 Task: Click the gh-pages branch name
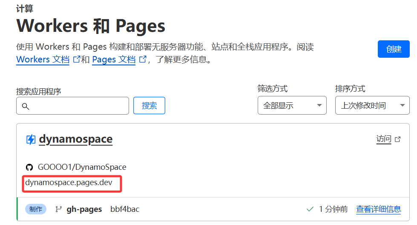click(x=84, y=209)
